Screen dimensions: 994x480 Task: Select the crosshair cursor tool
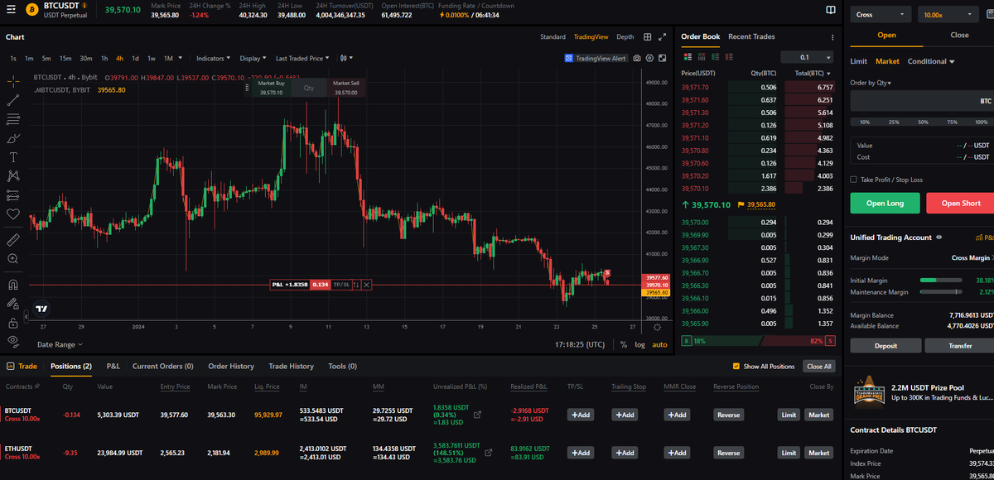[x=13, y=81]
